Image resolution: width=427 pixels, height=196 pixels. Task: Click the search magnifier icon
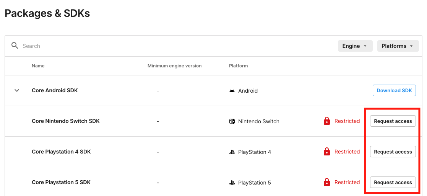[x=15, y=46]
